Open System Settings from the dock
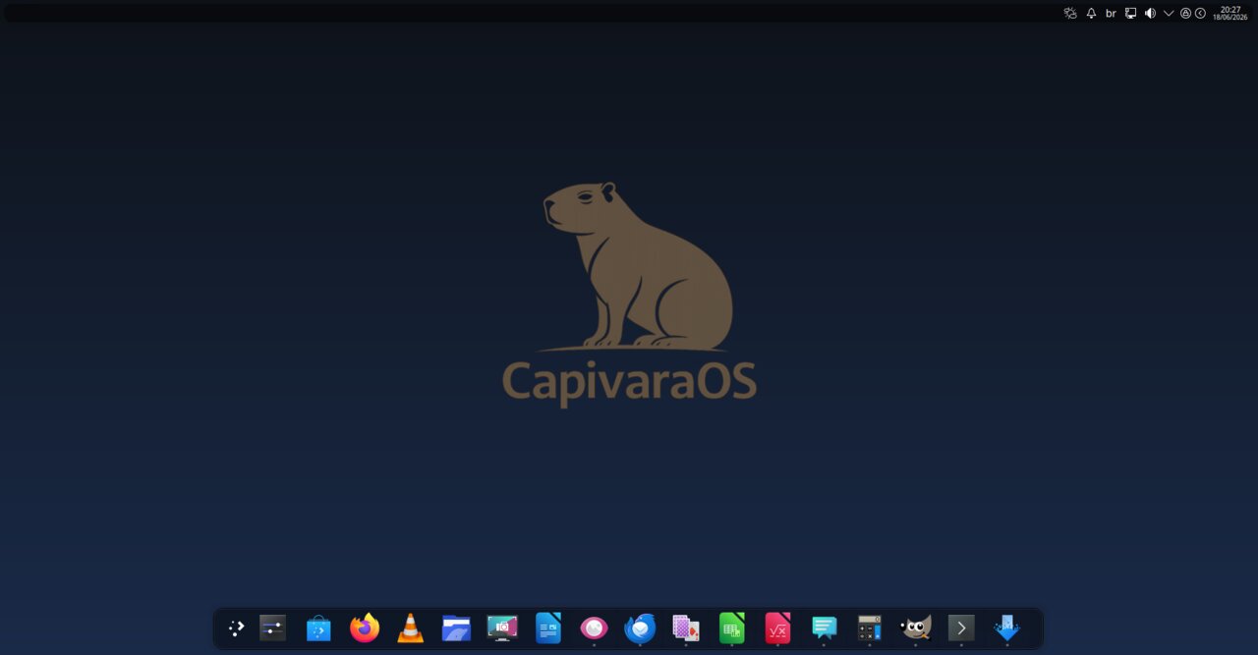The width and height of the screenshot is (1258, 655). [x=272, y=628]
